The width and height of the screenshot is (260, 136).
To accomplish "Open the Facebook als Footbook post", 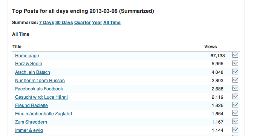I will [x=39, y=89].
